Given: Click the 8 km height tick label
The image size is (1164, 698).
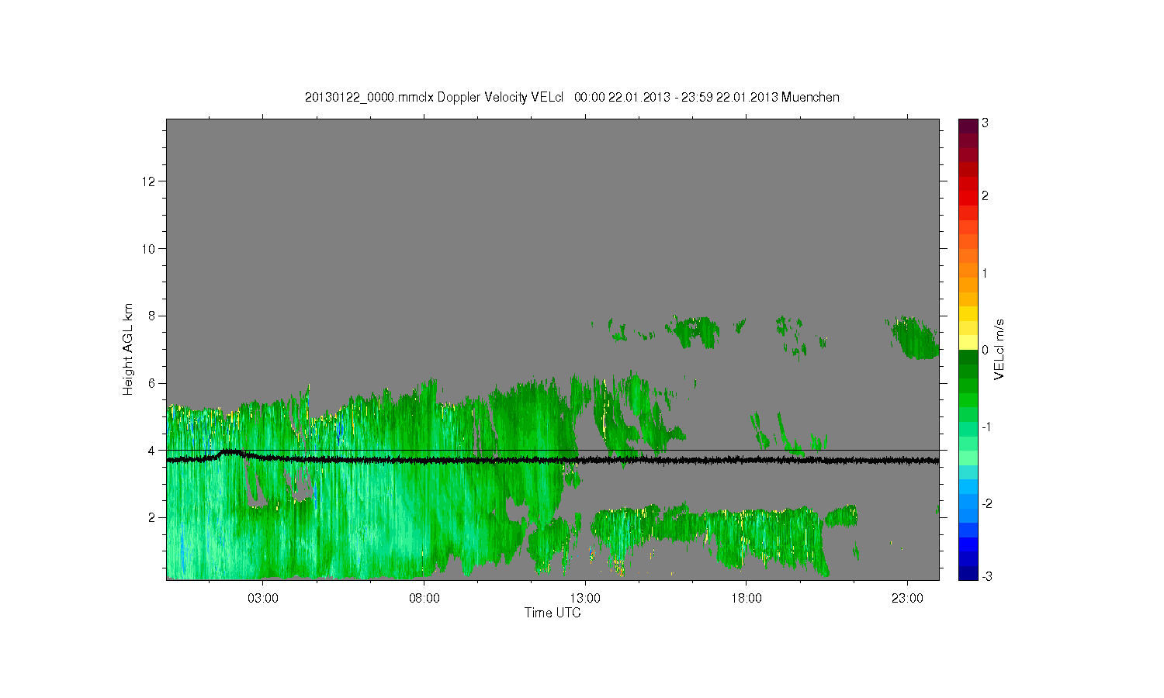Looking at the screenshot, I should point(152,316).
